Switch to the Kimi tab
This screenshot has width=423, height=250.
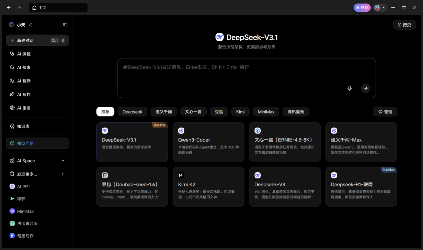(x=240, y=112)
